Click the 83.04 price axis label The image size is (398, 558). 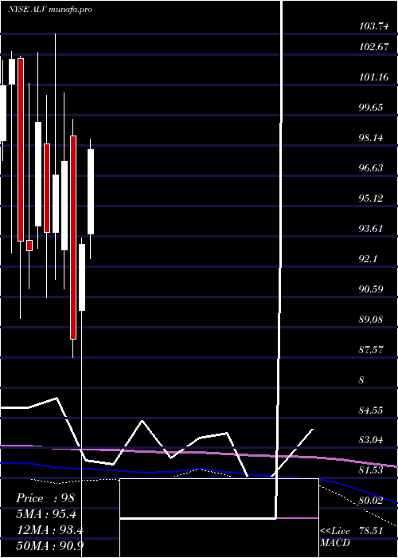(371, 440)
